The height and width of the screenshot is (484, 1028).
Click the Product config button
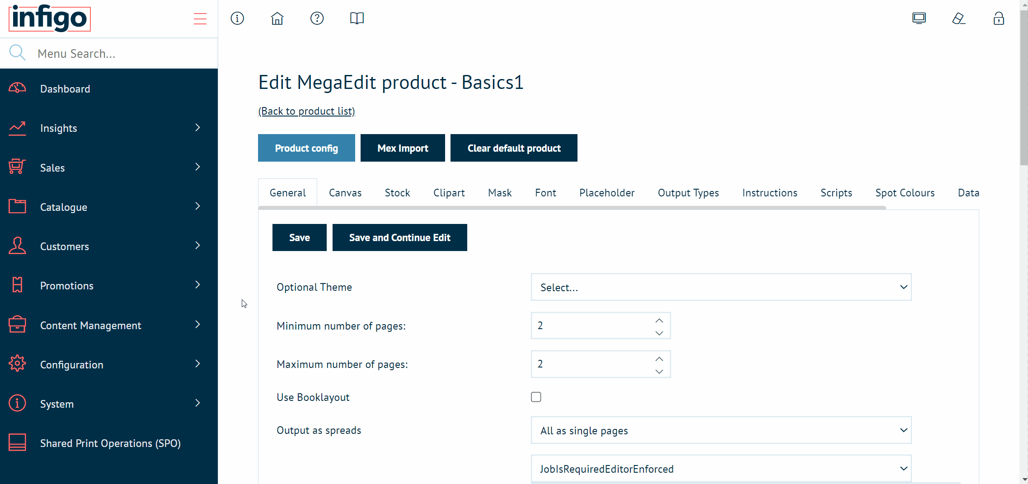[x=306, y=148]
